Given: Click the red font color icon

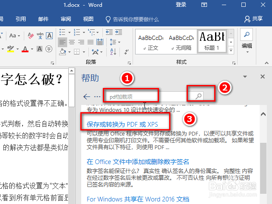Looking at the screenshot, I should [25, 49].
